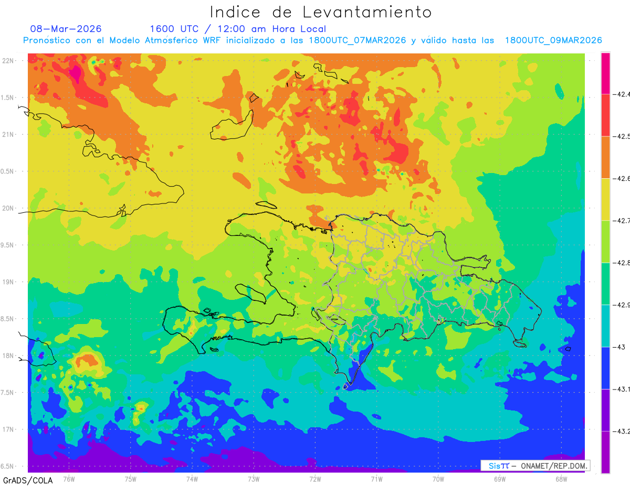
Task: Select the '72W' longitude label
Action: 315,479
